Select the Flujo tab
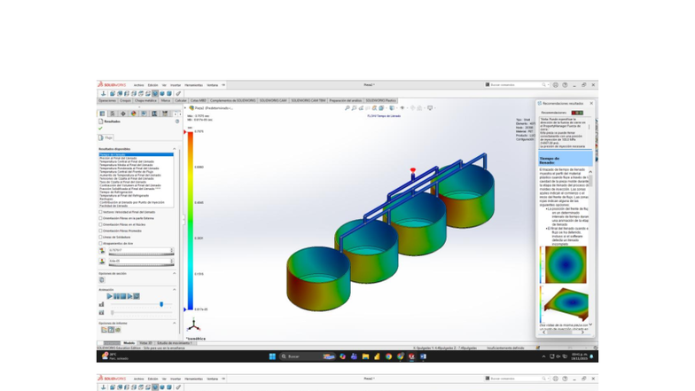 point(106,137)
